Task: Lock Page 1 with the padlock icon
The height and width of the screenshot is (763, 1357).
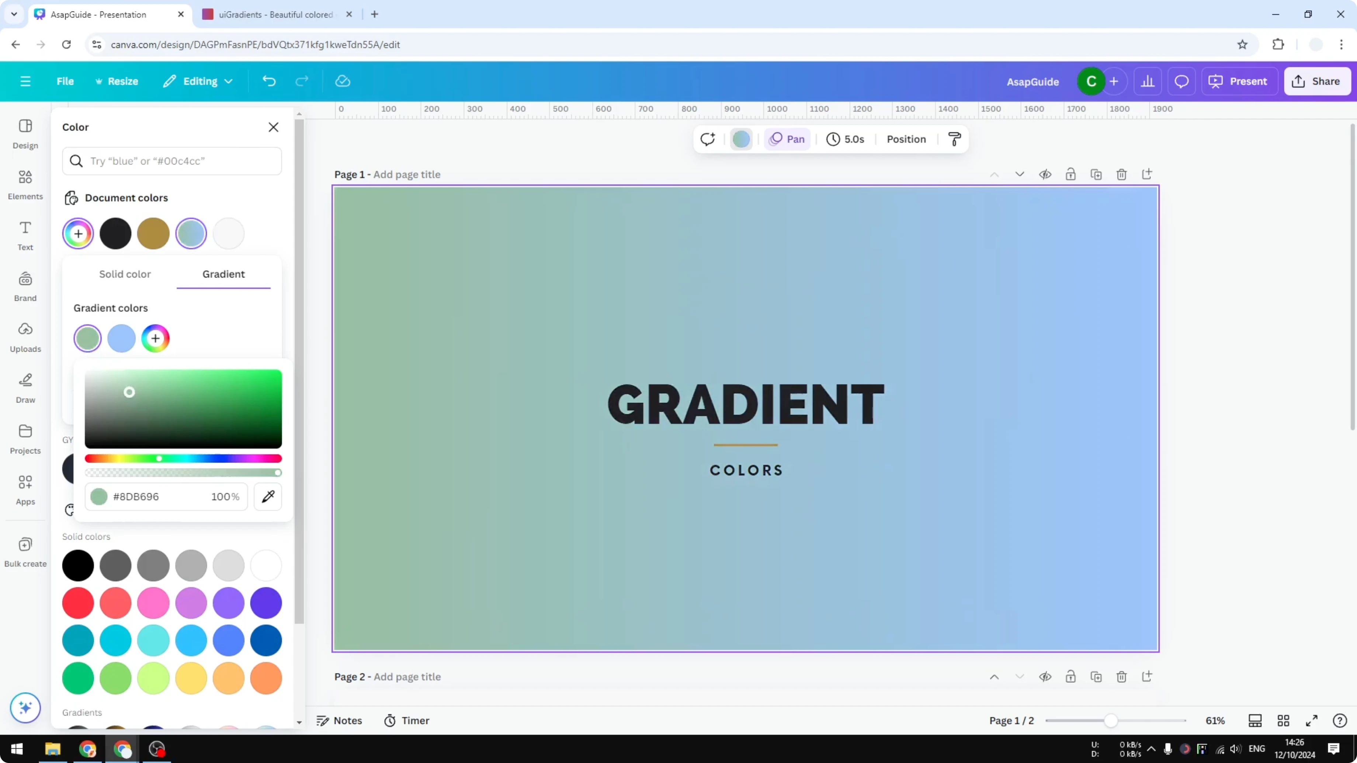Action: [1070, 174]
